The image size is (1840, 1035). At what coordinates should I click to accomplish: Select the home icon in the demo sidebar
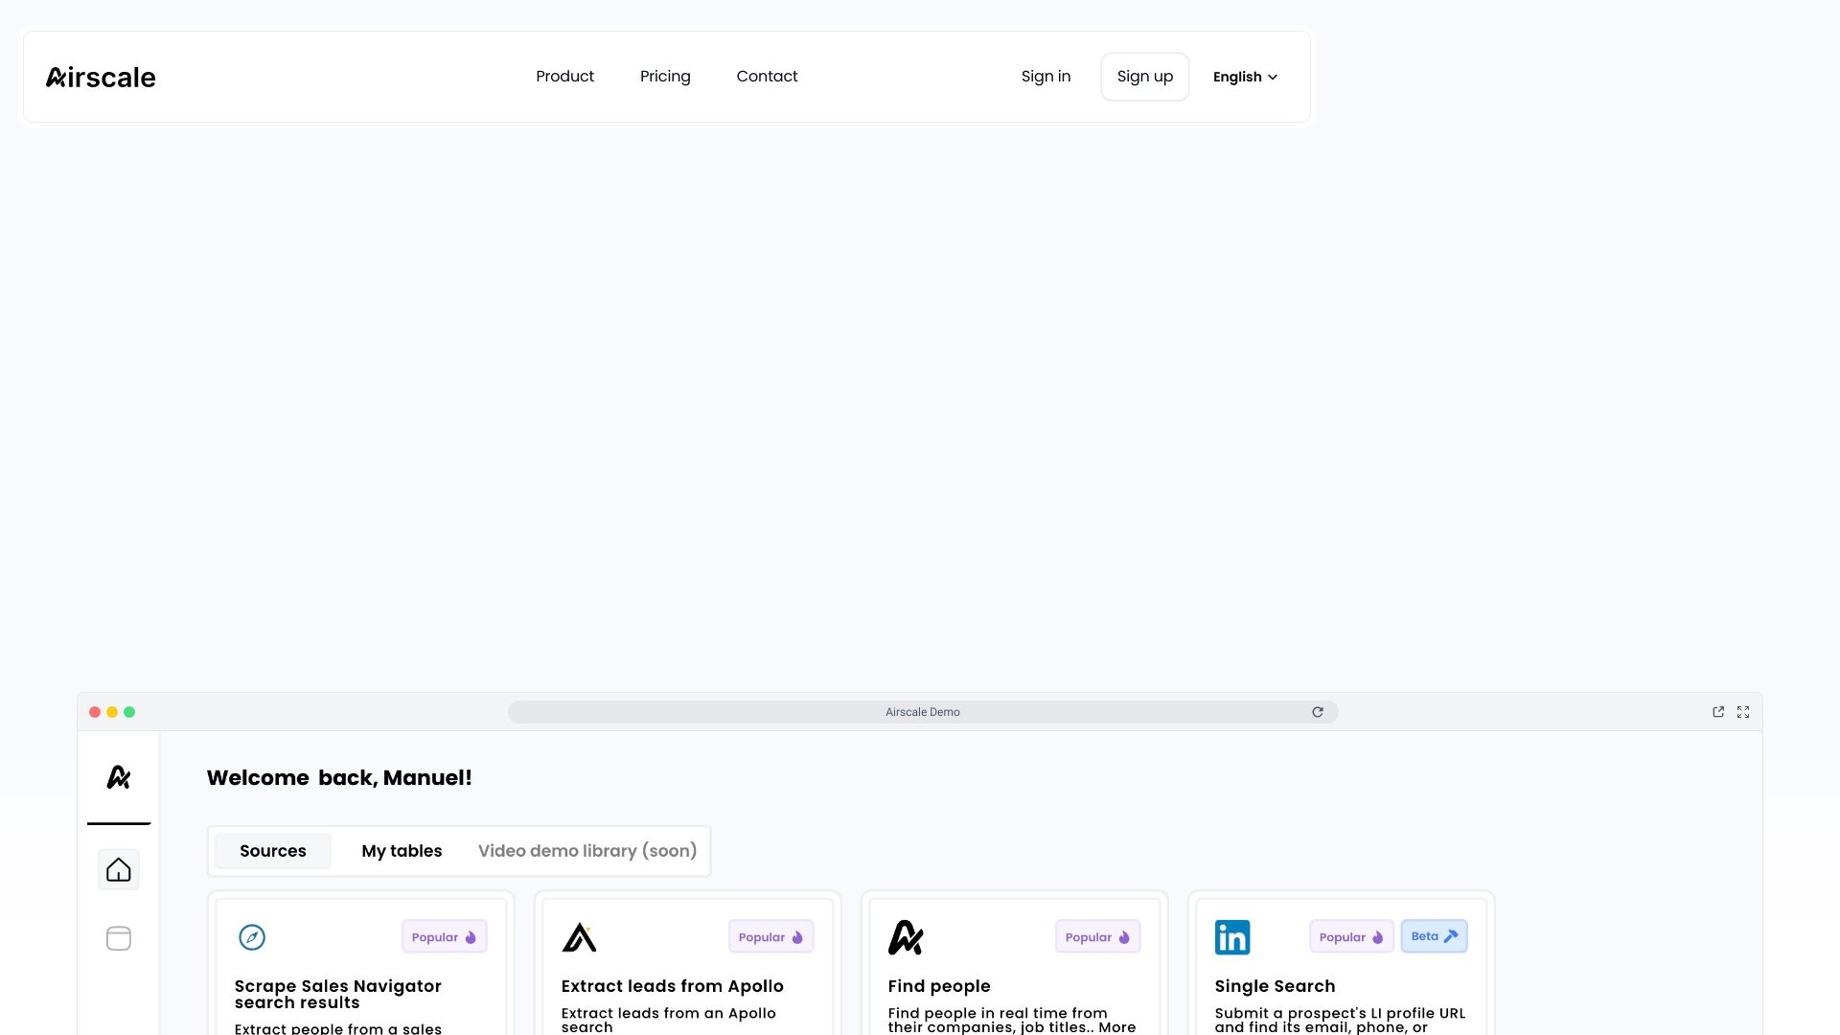[x=118, y=868]
